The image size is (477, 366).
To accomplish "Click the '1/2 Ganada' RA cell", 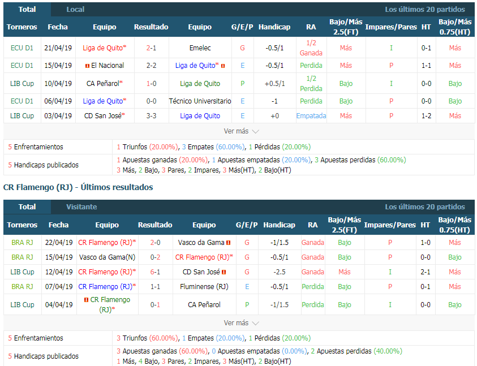I will 311,48.
